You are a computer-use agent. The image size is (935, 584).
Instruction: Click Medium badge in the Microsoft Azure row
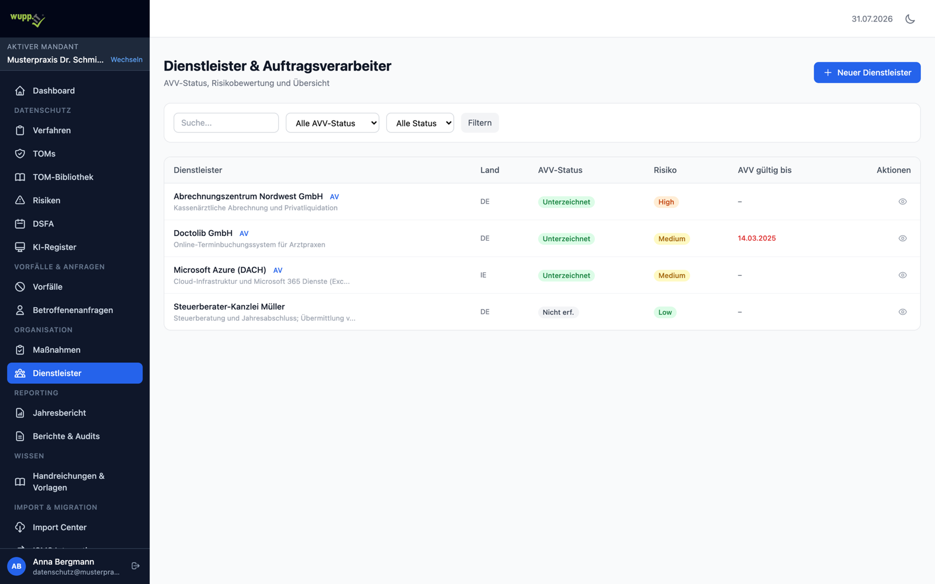671,276
